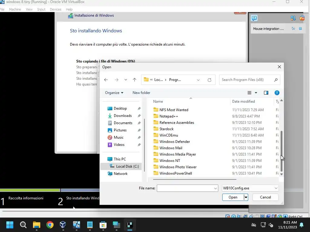Open the WB10Config.exe file type dropdown

(x=250, y=188)
